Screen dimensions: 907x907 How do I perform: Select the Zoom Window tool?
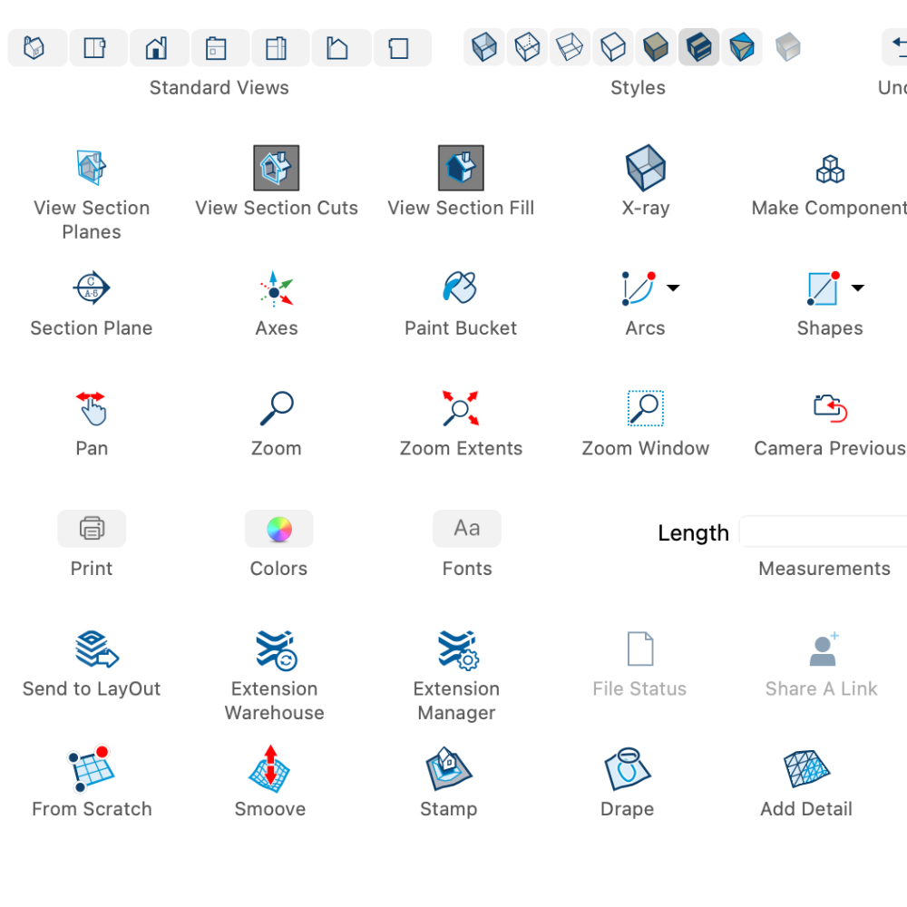(646, 408)
